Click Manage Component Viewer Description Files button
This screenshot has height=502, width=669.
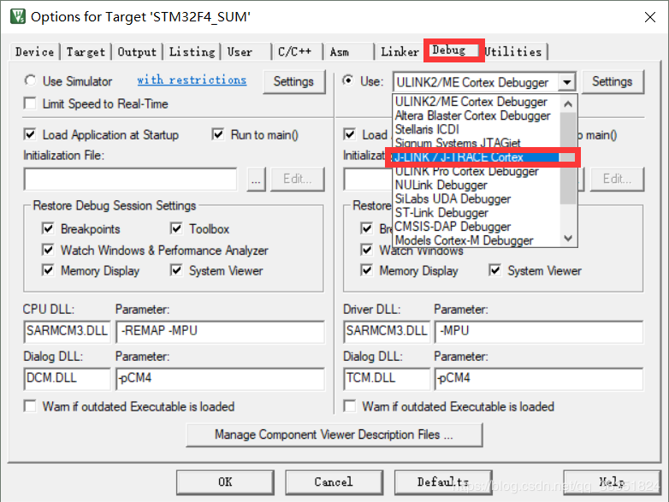click(x=334, y=434)
